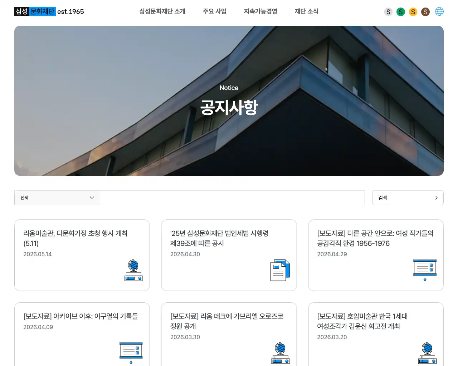Click the 삼성문화재단 est.1965 logo

49,11
